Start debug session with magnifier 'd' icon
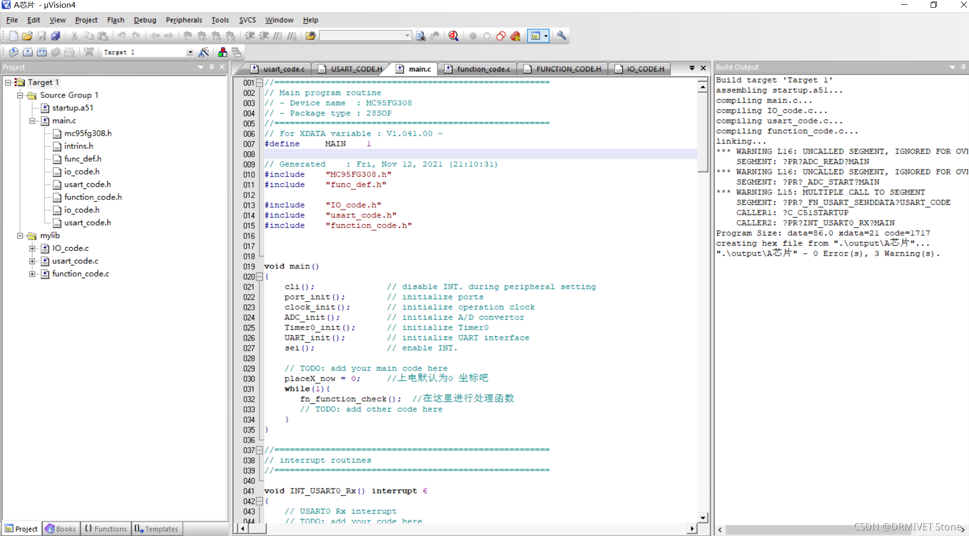 click(x=453, y=36)
